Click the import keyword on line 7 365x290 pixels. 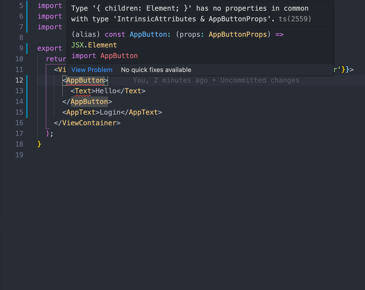(x=50, y=27)
